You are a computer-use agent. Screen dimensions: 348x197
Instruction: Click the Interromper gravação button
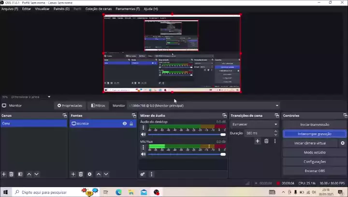tap(314, 134)
